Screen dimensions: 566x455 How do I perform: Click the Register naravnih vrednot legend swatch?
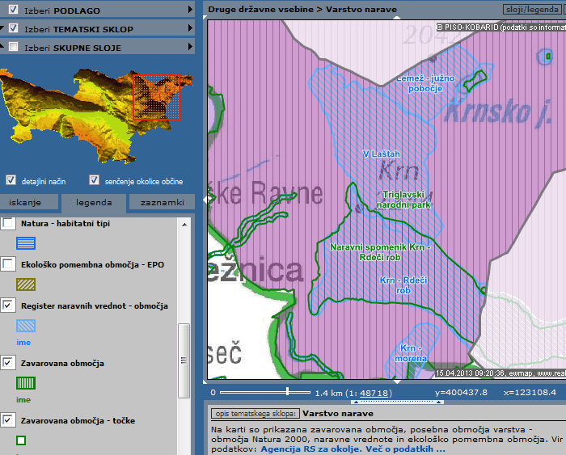(26, 326)
